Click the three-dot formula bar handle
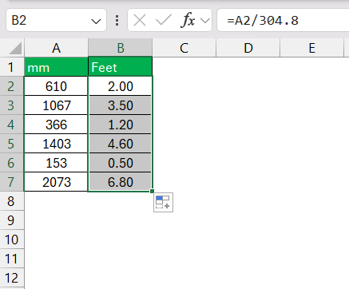The width and height of the screenshot is (349, 289). [117, 21]
